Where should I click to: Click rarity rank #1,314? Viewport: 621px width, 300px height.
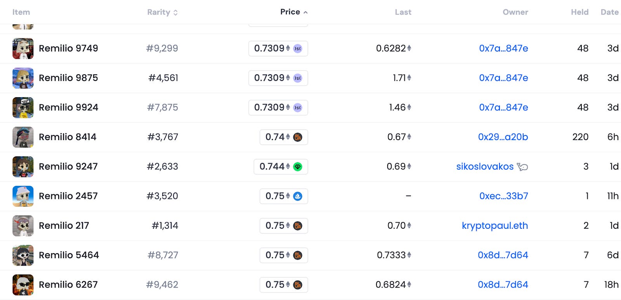click(165, 226)
